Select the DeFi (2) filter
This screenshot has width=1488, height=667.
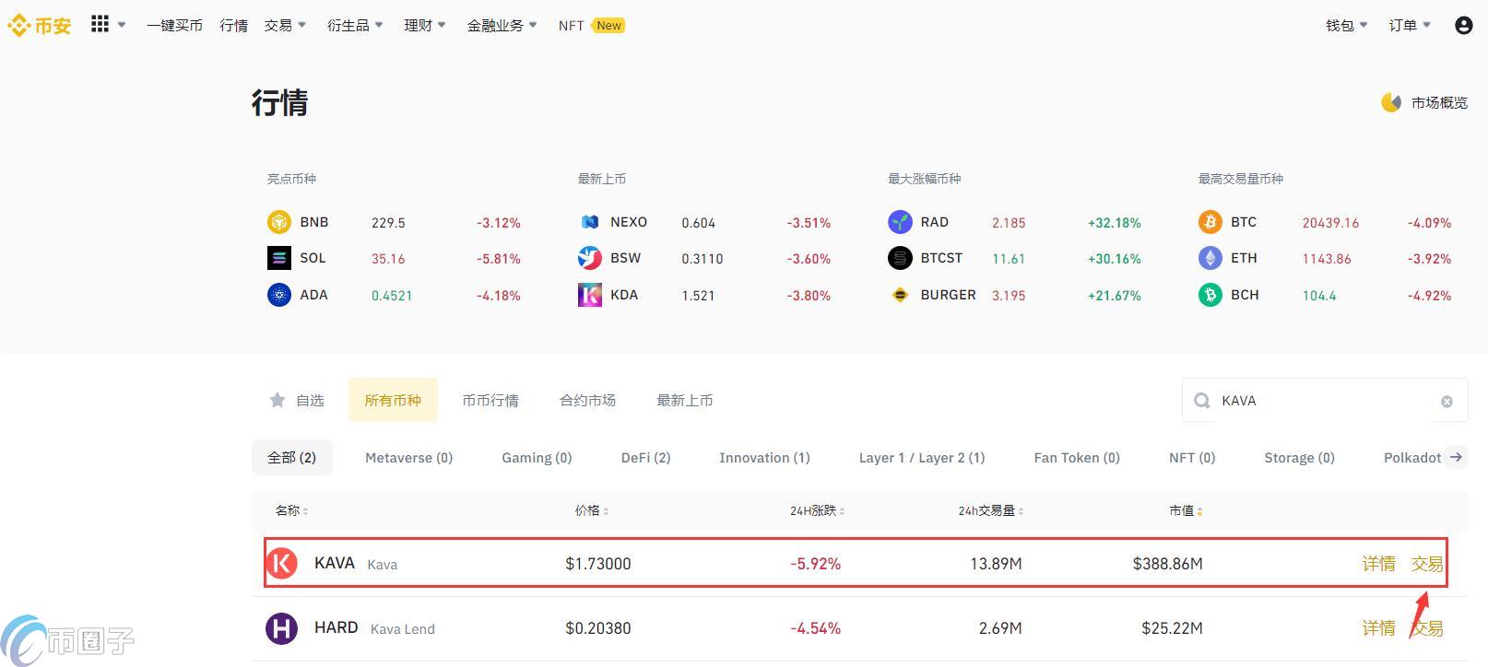click(x=645, y=457)
